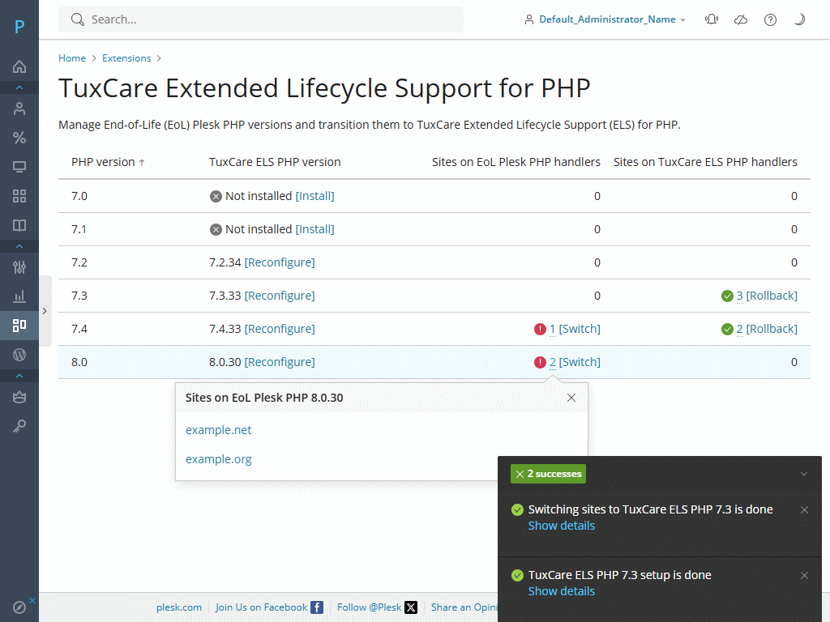
Task: Toggle dark mode with the moon icon
Action: (800, 19)
